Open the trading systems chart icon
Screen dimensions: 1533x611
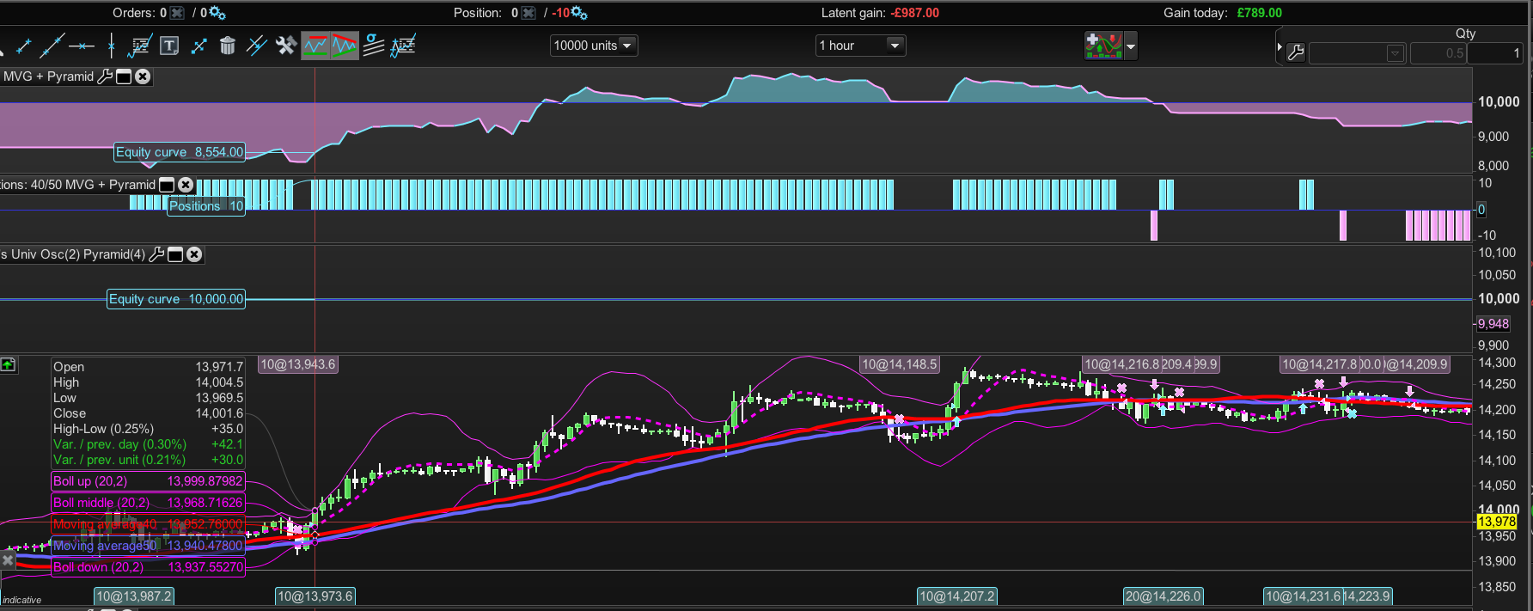tap(1104, 46)
